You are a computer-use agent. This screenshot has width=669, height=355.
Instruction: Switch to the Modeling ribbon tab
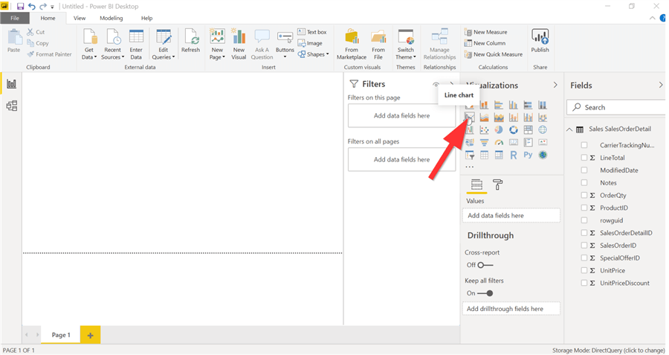coord(111,18)
